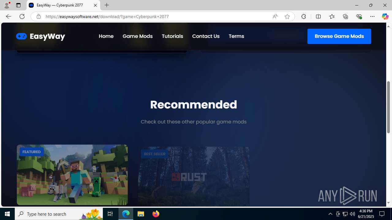Go back to the previous page
The width and height of the screenshot is (392, 220).
[x=8, y=16]
